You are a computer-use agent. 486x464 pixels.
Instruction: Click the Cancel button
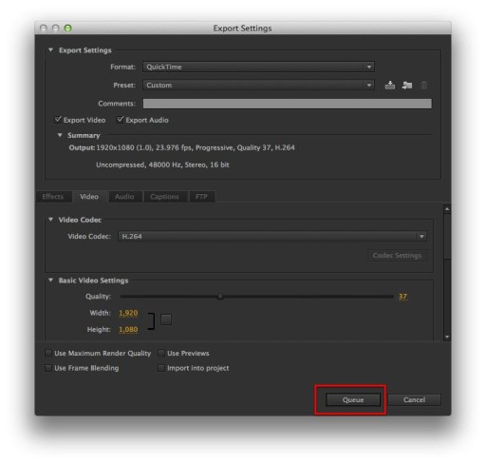[x=414, y=399]
